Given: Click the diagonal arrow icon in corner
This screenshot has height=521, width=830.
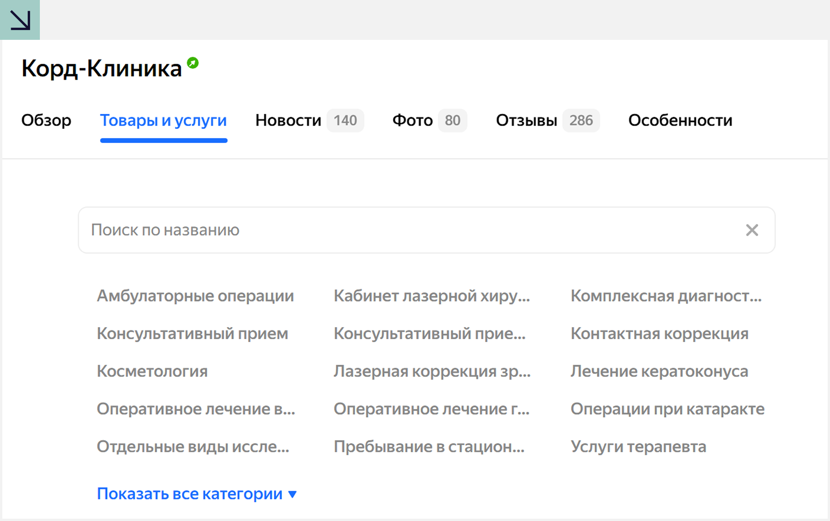Looking at the screenshot, I should click(20, 20).
